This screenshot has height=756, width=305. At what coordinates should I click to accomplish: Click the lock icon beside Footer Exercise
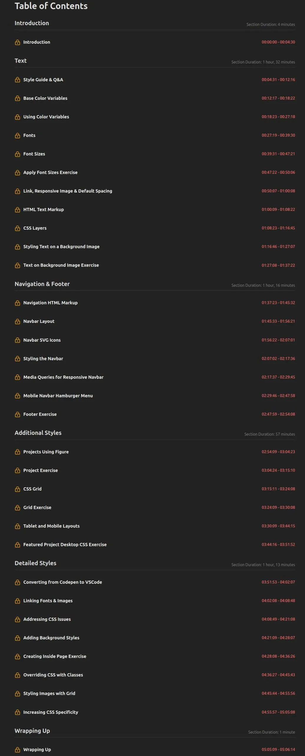tap(17, 414)
